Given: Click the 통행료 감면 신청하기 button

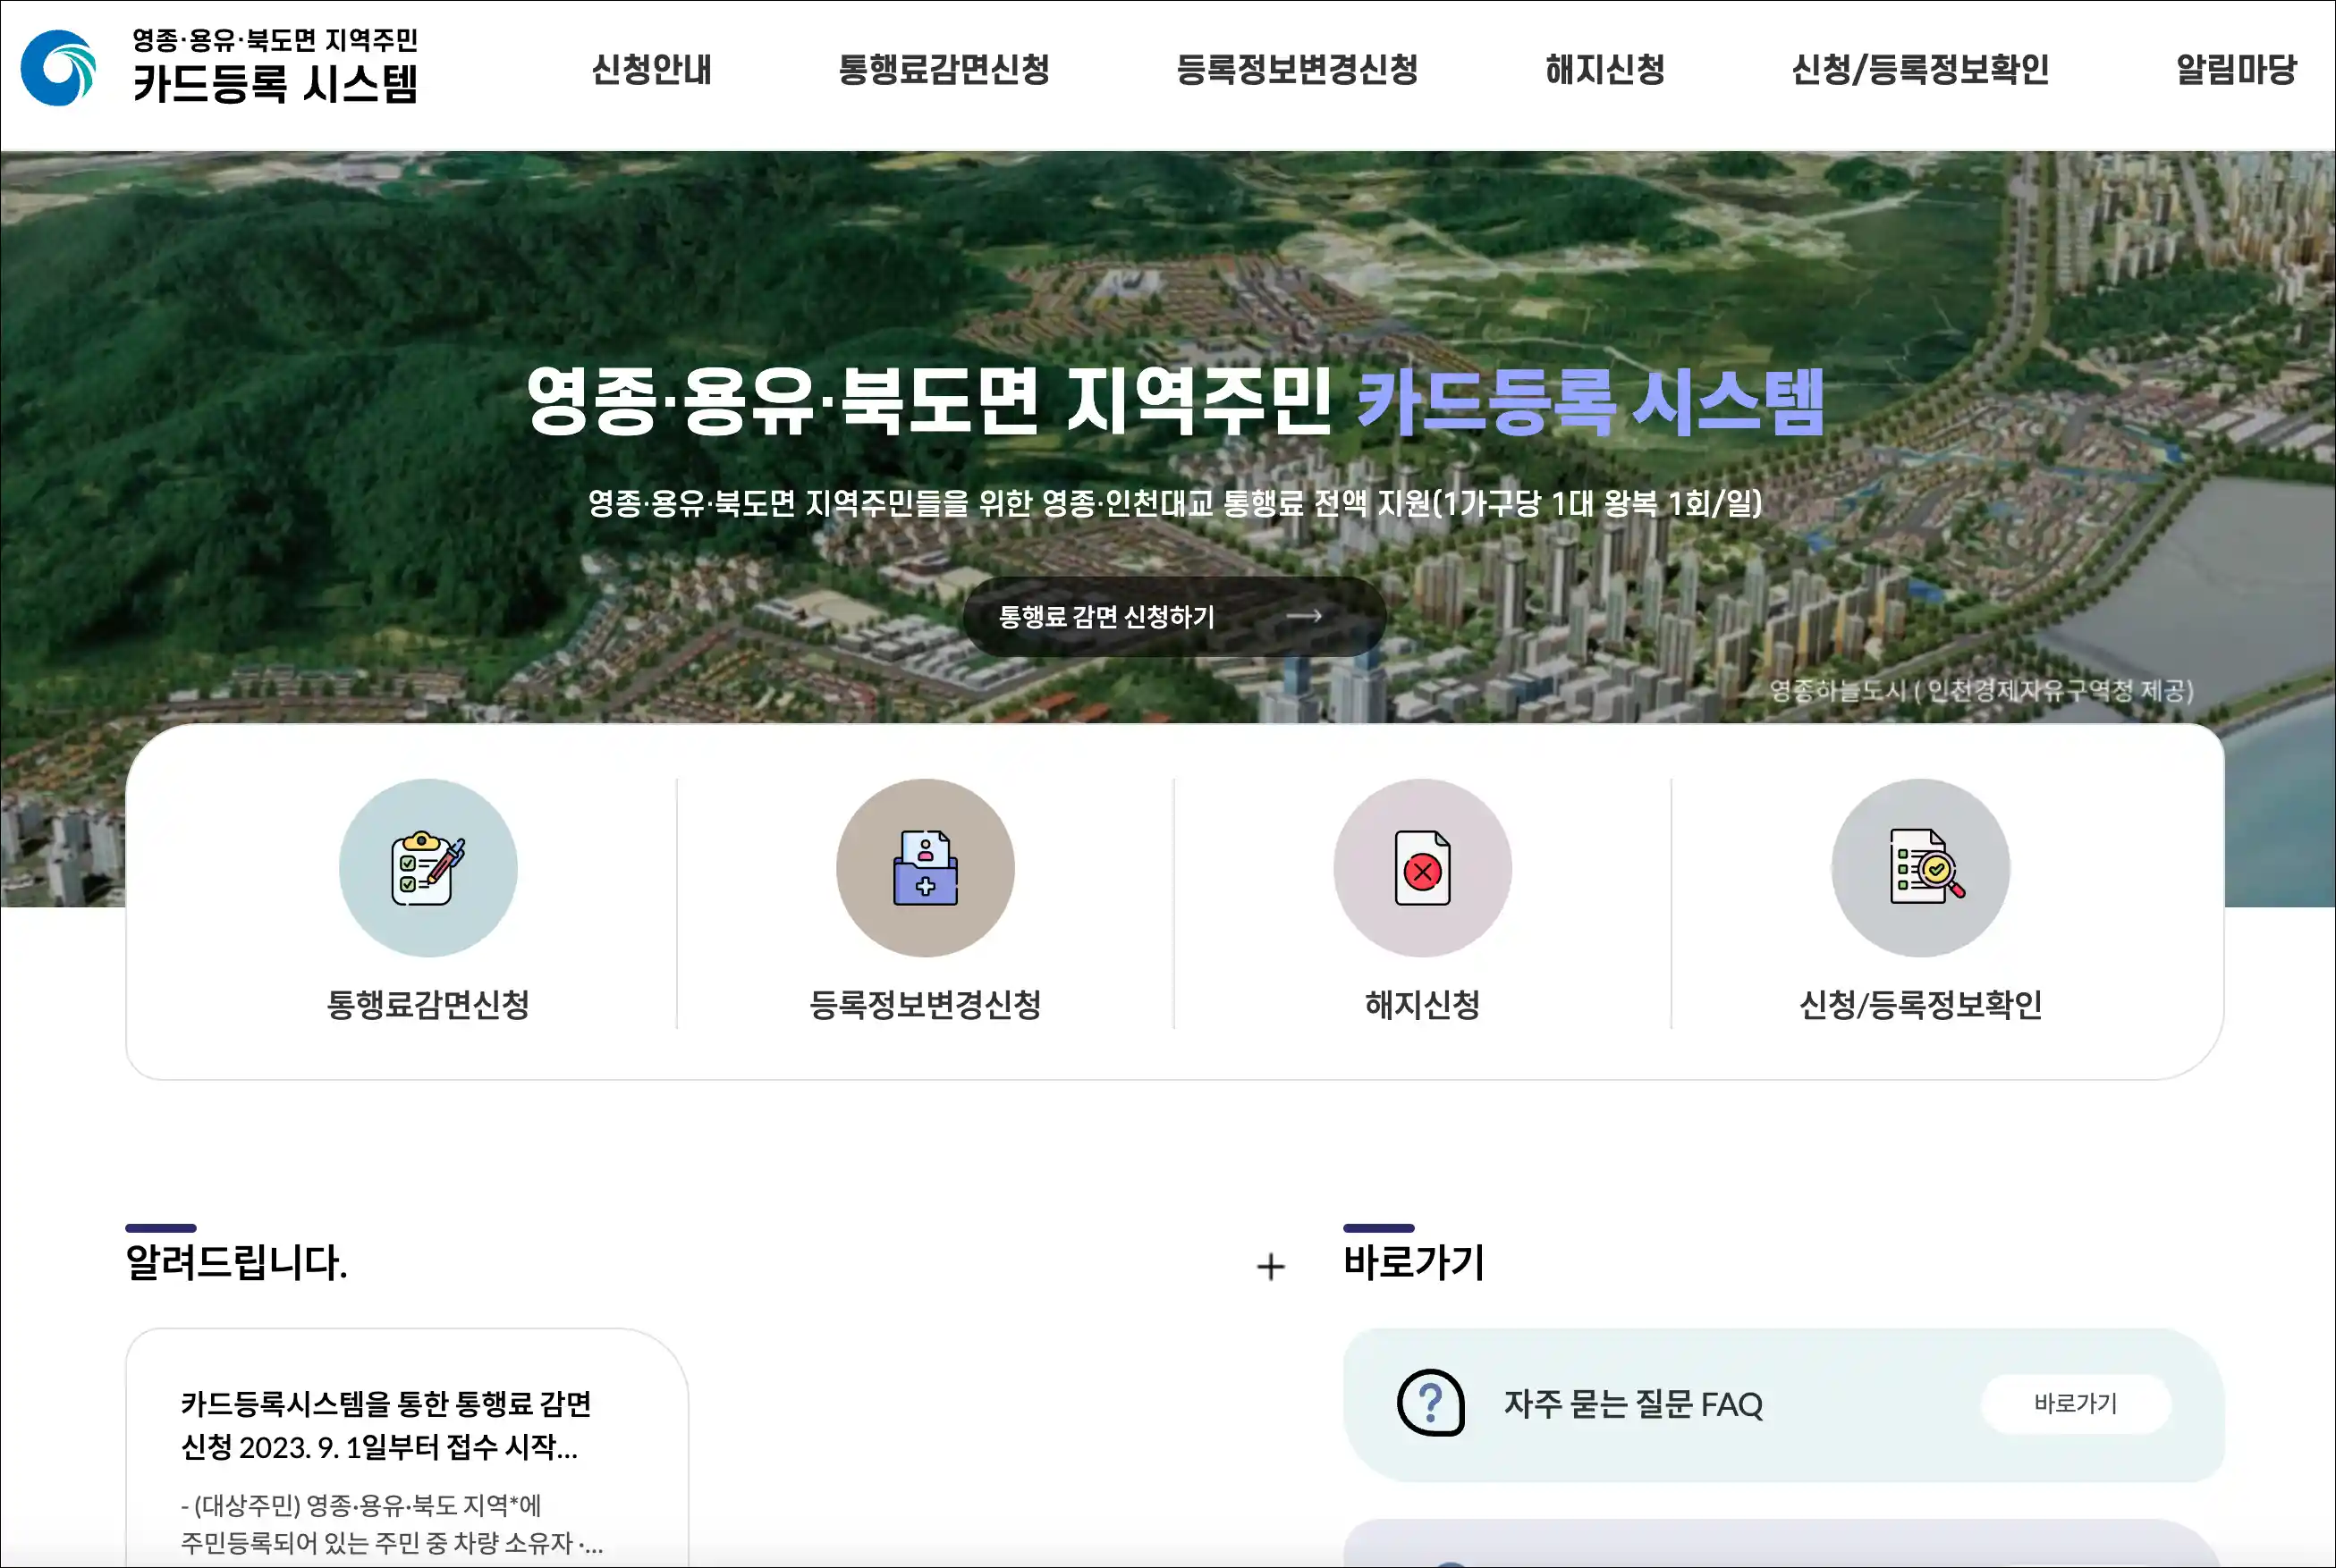Looking at the screenshot, I should coord(1173,616).
